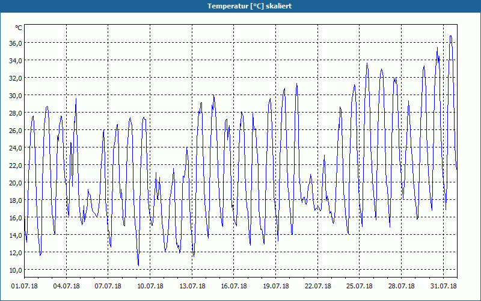The image size is (481, 301).
Task: Click the 'Temperatur [°C] skaliert' title bar
Action: 240,6
